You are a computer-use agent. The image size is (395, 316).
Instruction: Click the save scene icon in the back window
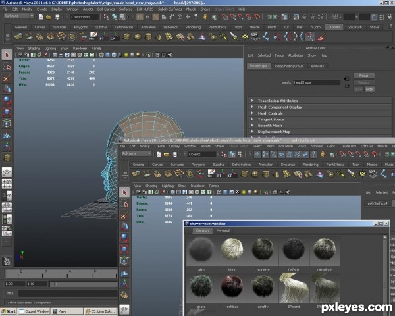tap(57, 17)
